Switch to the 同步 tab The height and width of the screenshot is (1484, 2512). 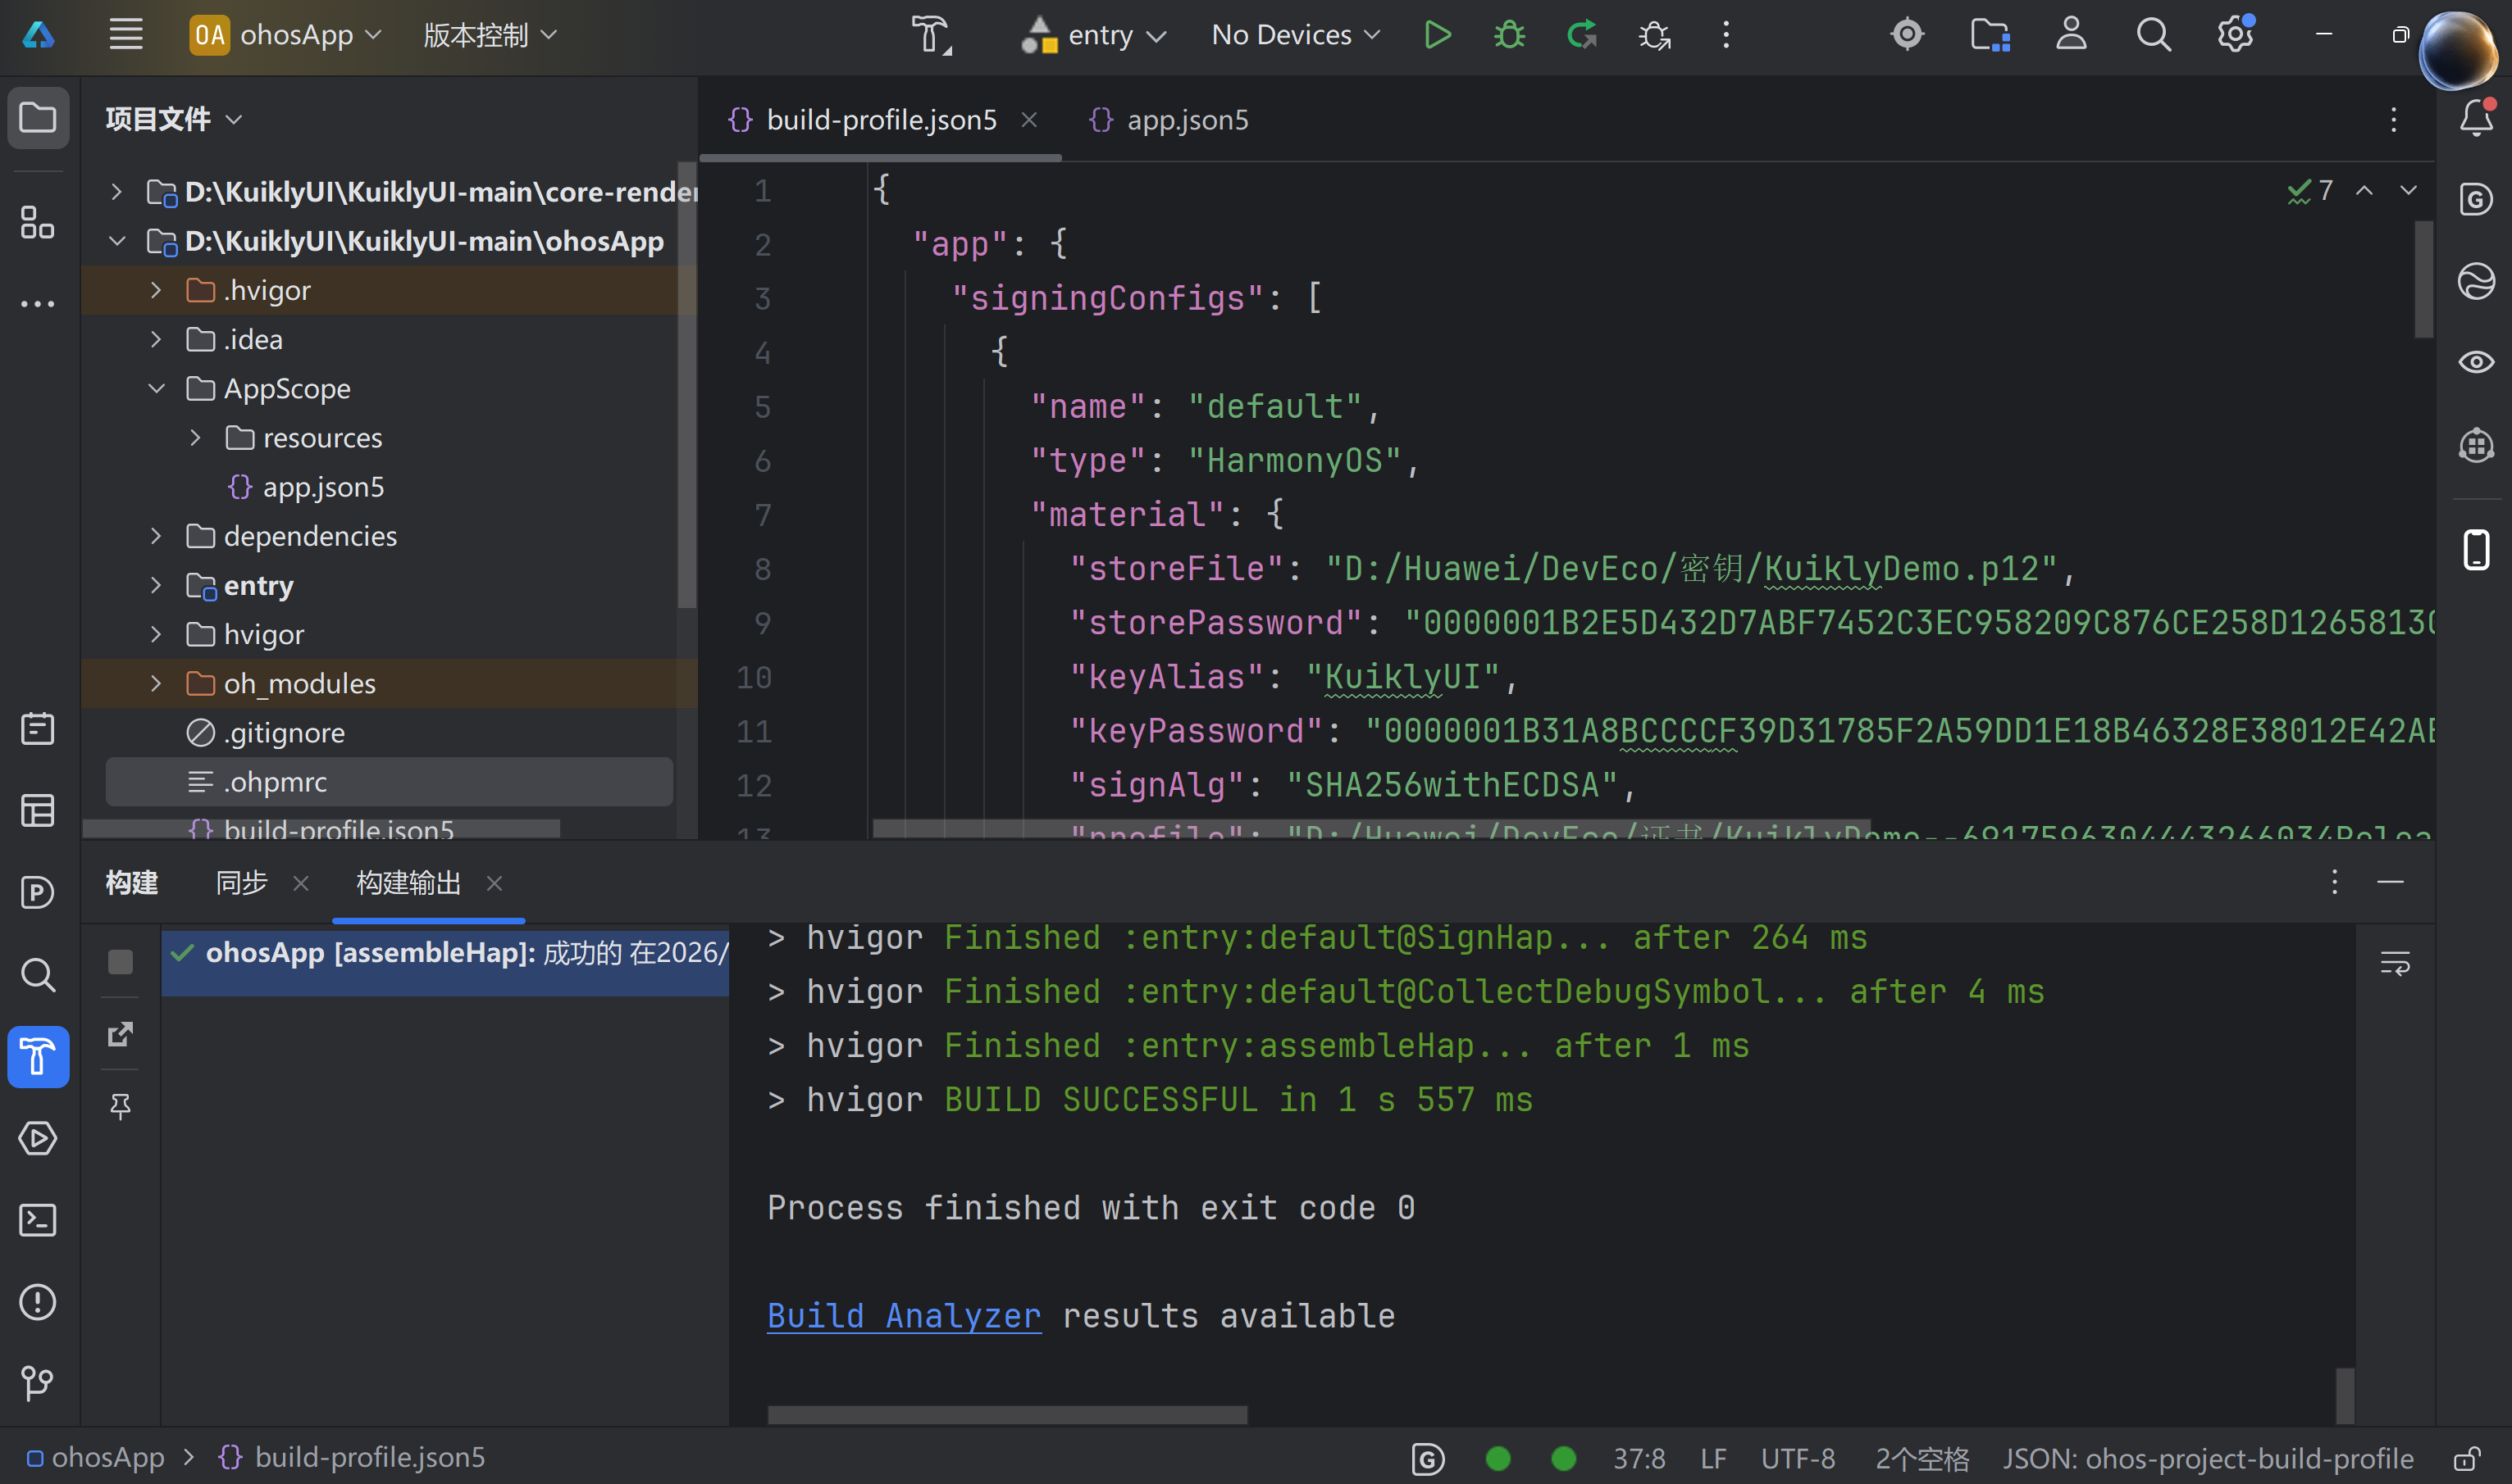click(241, 883)
